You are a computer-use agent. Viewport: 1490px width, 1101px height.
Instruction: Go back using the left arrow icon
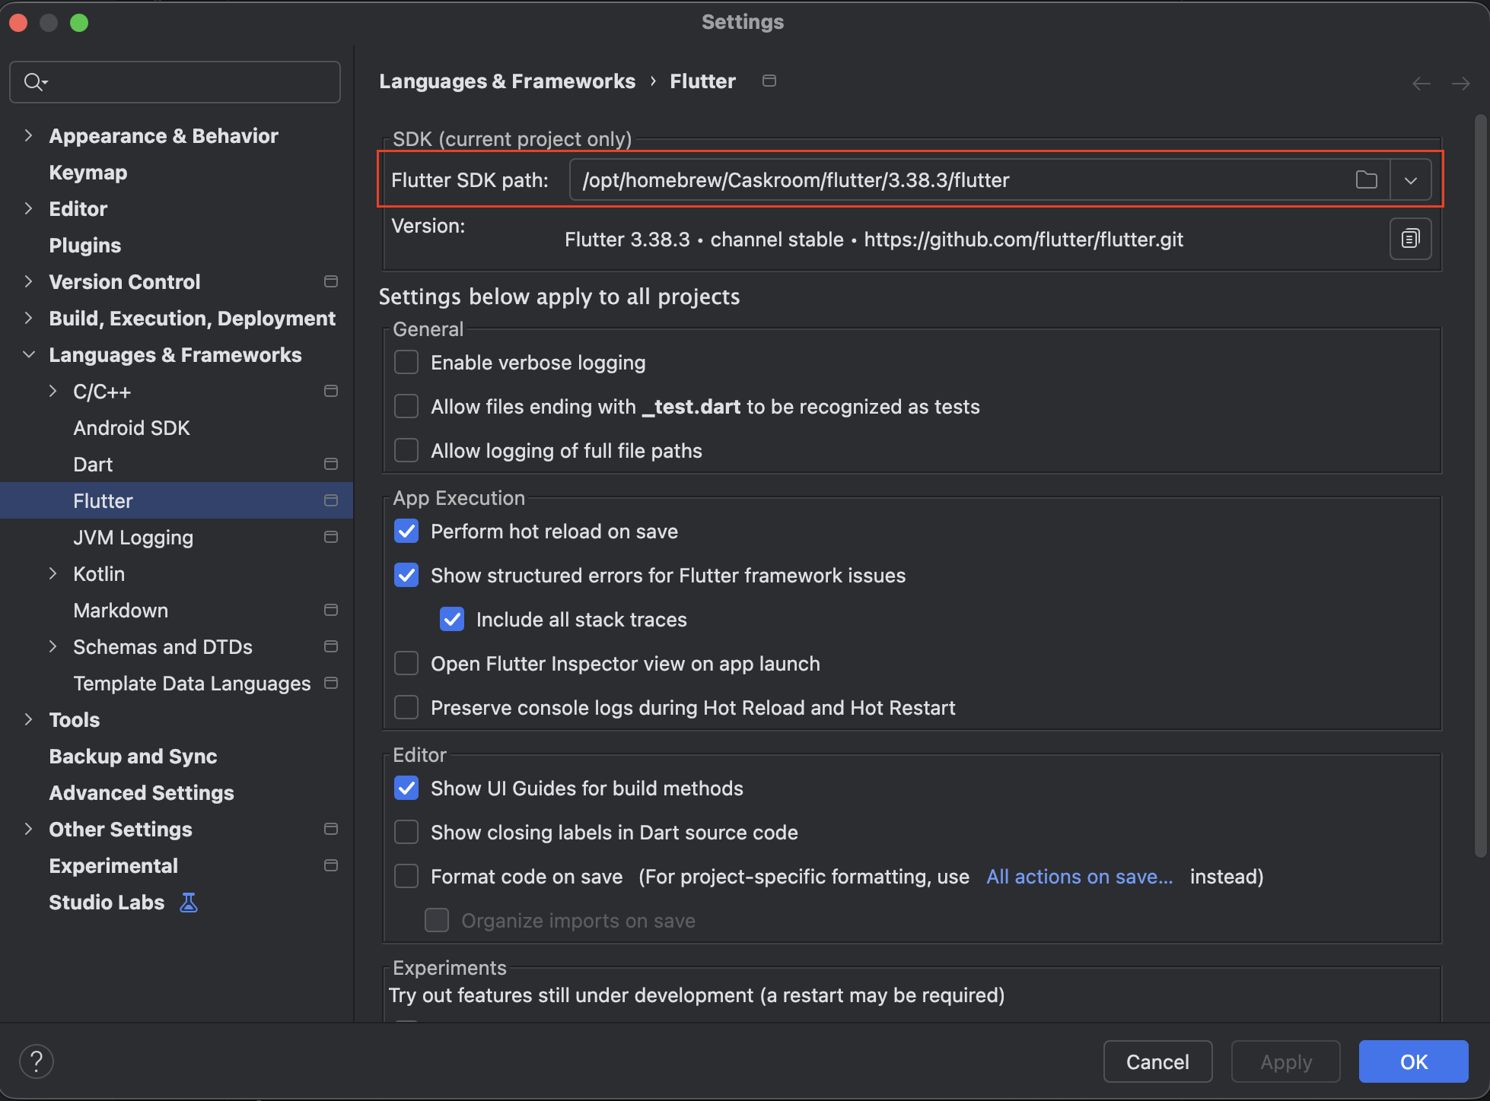(1421, 83)
